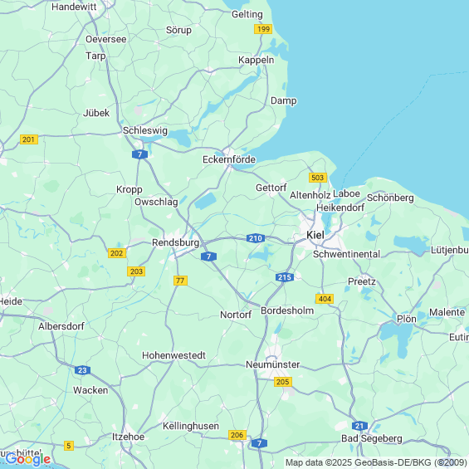Select the A21 shield near Bad Segeberg
Viewport: 469px width, 469px height.
click(x=359, y=426)
